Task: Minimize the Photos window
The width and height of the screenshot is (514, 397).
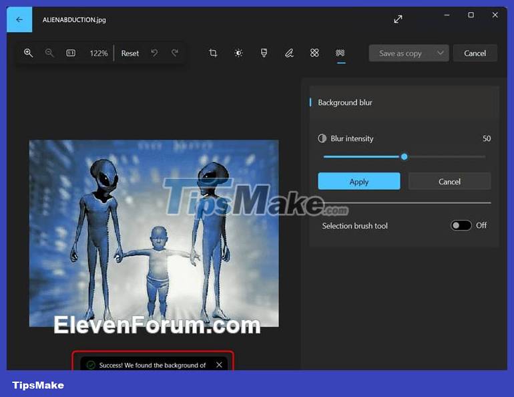Action: 447,15
